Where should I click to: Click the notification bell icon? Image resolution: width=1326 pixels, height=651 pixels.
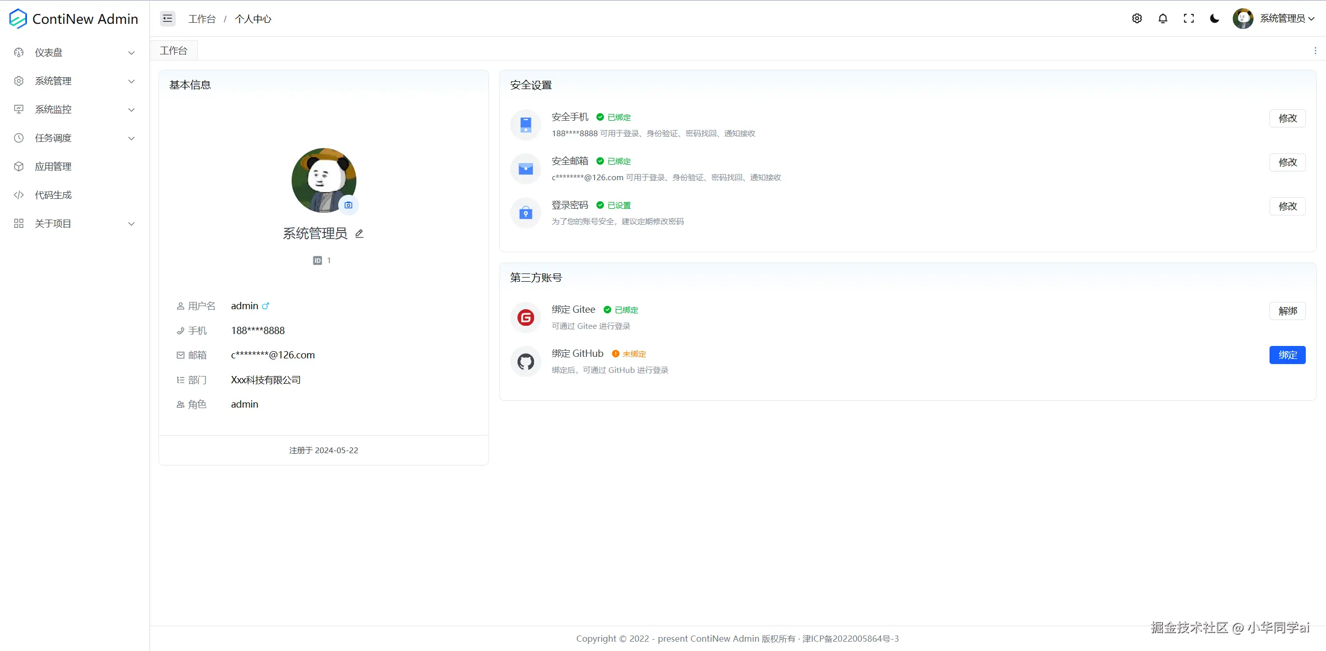click(x=1163, y=19)
